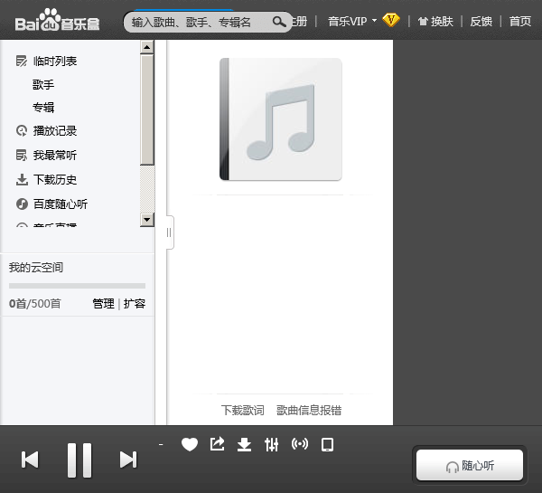Click the 反馈 feedback link
Image resolution: width=542 pixels, height=493 pixels.
[x=481, y=22]
